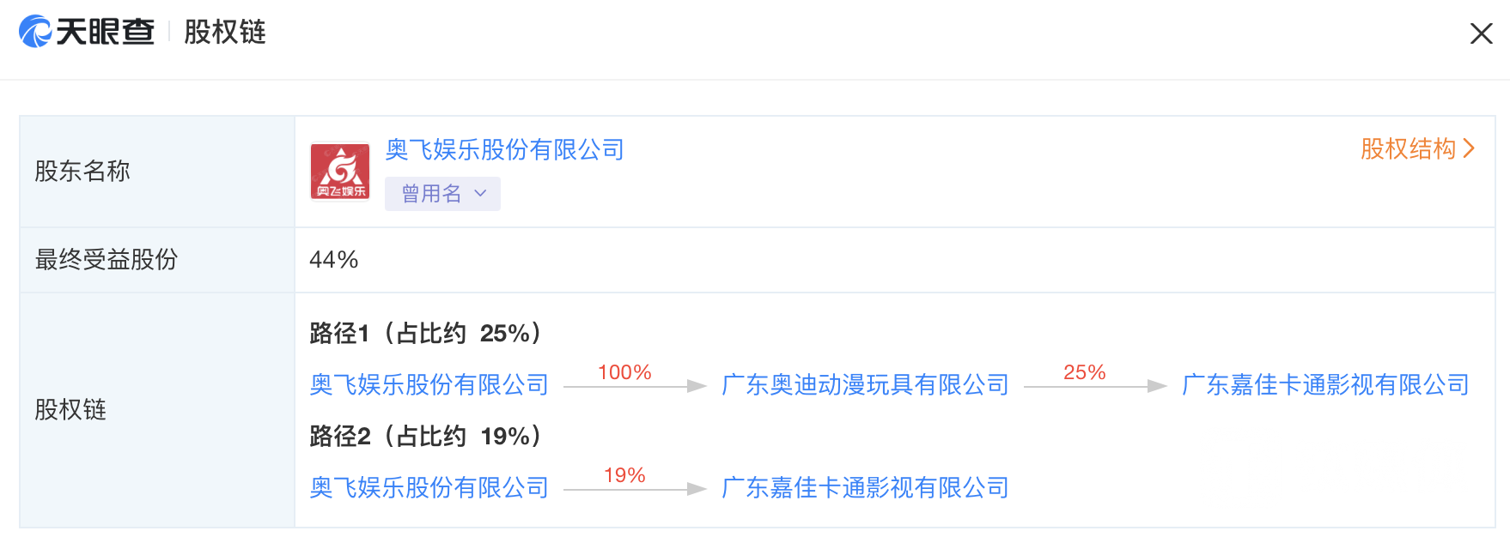Open the 股权结构 link
This screenshot has width=1510, height=537.
[1408, 149]
